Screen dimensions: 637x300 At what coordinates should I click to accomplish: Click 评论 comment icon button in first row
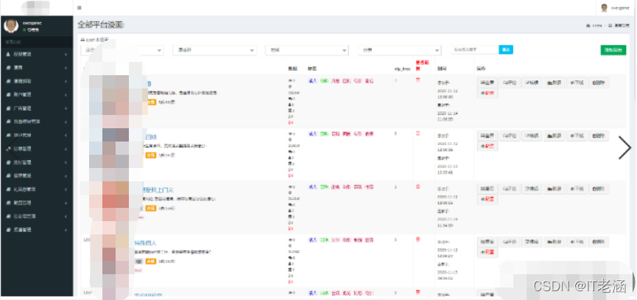click(509, 83)
